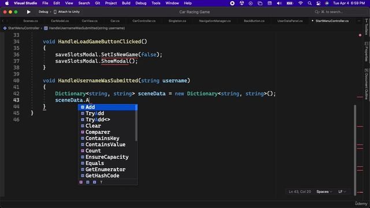Navigate back with the tab bar left arrow
Screen dimensions: 370x208
click(x=3, y=21)
